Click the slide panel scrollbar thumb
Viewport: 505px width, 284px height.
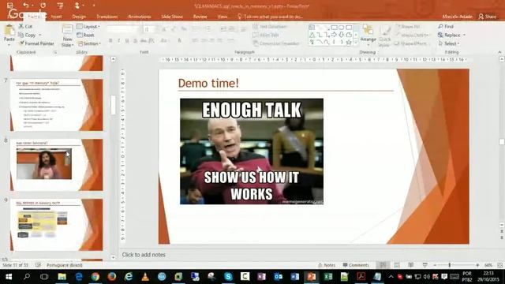click(113, 105)
